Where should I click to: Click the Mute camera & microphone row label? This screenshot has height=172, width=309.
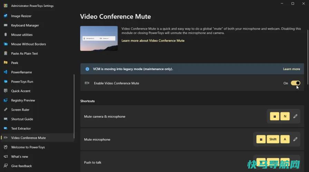(x=105, y=116)
